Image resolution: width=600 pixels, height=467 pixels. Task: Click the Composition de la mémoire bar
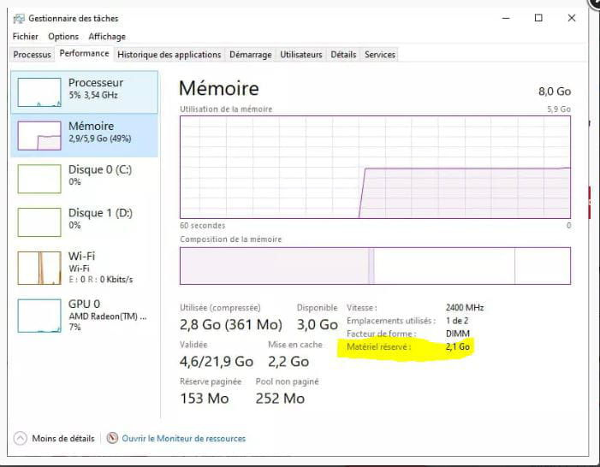tap(376, 266)
